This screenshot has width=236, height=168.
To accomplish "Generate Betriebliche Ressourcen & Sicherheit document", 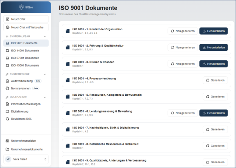I will coord(215,146).
